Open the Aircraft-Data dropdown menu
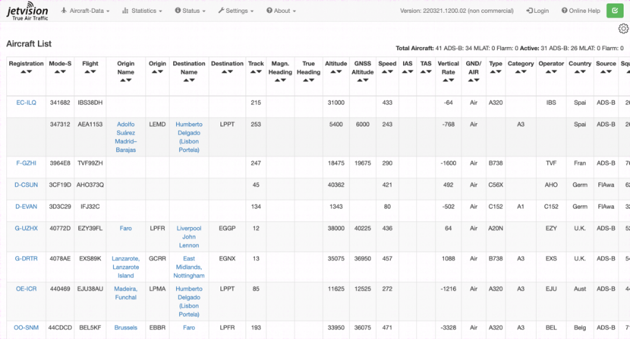The image size is (630, 339). click(85, 11)
